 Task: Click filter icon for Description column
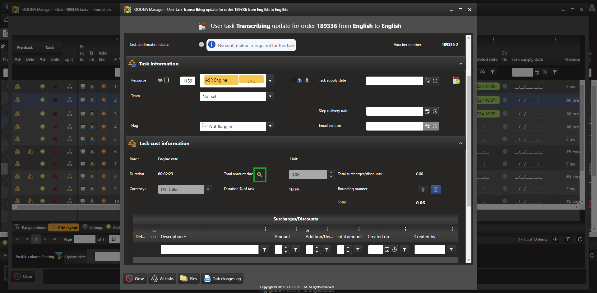(x=264, y=250)
